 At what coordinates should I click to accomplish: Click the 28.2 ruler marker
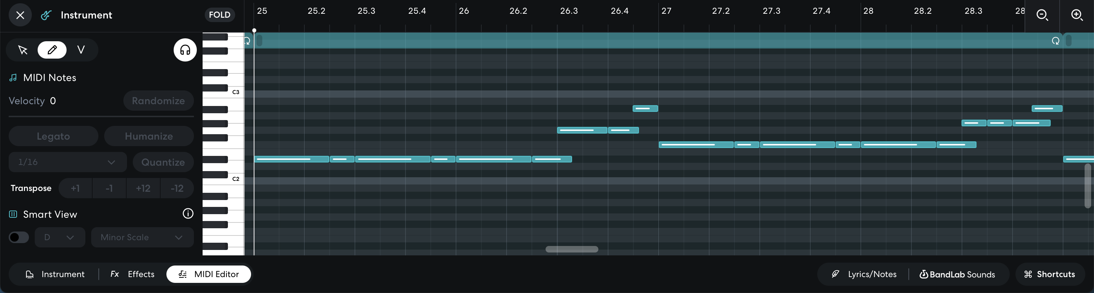click(923, 11)
